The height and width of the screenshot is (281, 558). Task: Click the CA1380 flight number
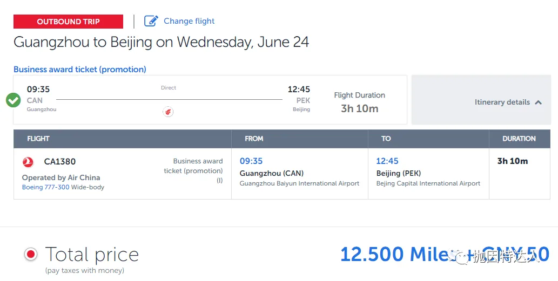(x=60, y=162)
